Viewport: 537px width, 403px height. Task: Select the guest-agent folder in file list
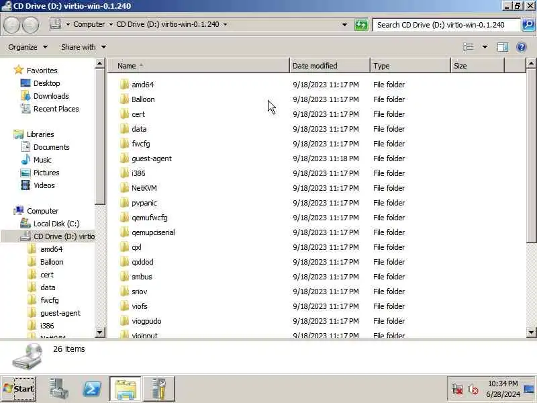[x=152, y=159]
